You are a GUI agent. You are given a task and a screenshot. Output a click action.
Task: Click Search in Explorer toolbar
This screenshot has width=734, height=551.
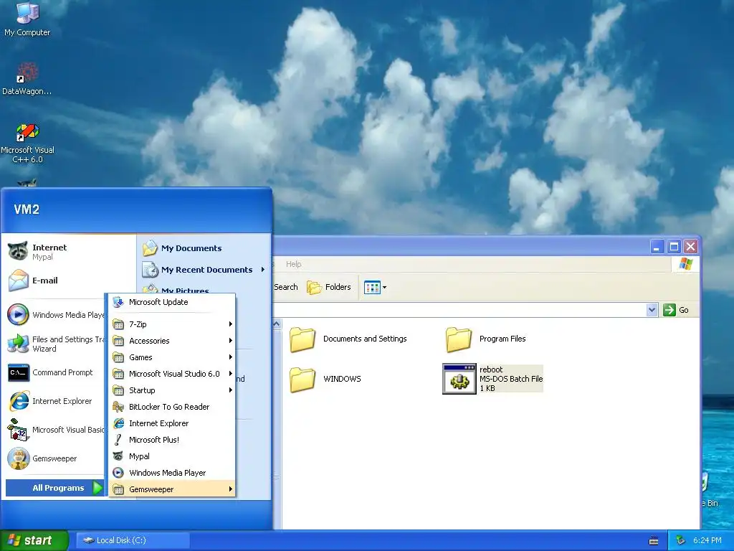point(285,287)
